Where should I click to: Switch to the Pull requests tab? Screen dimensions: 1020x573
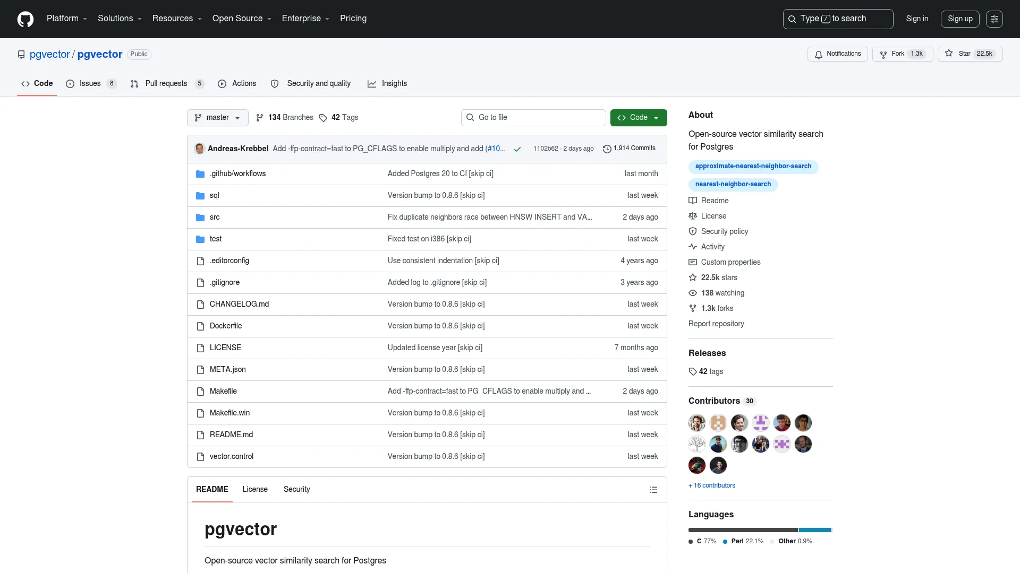pos(167,84)
